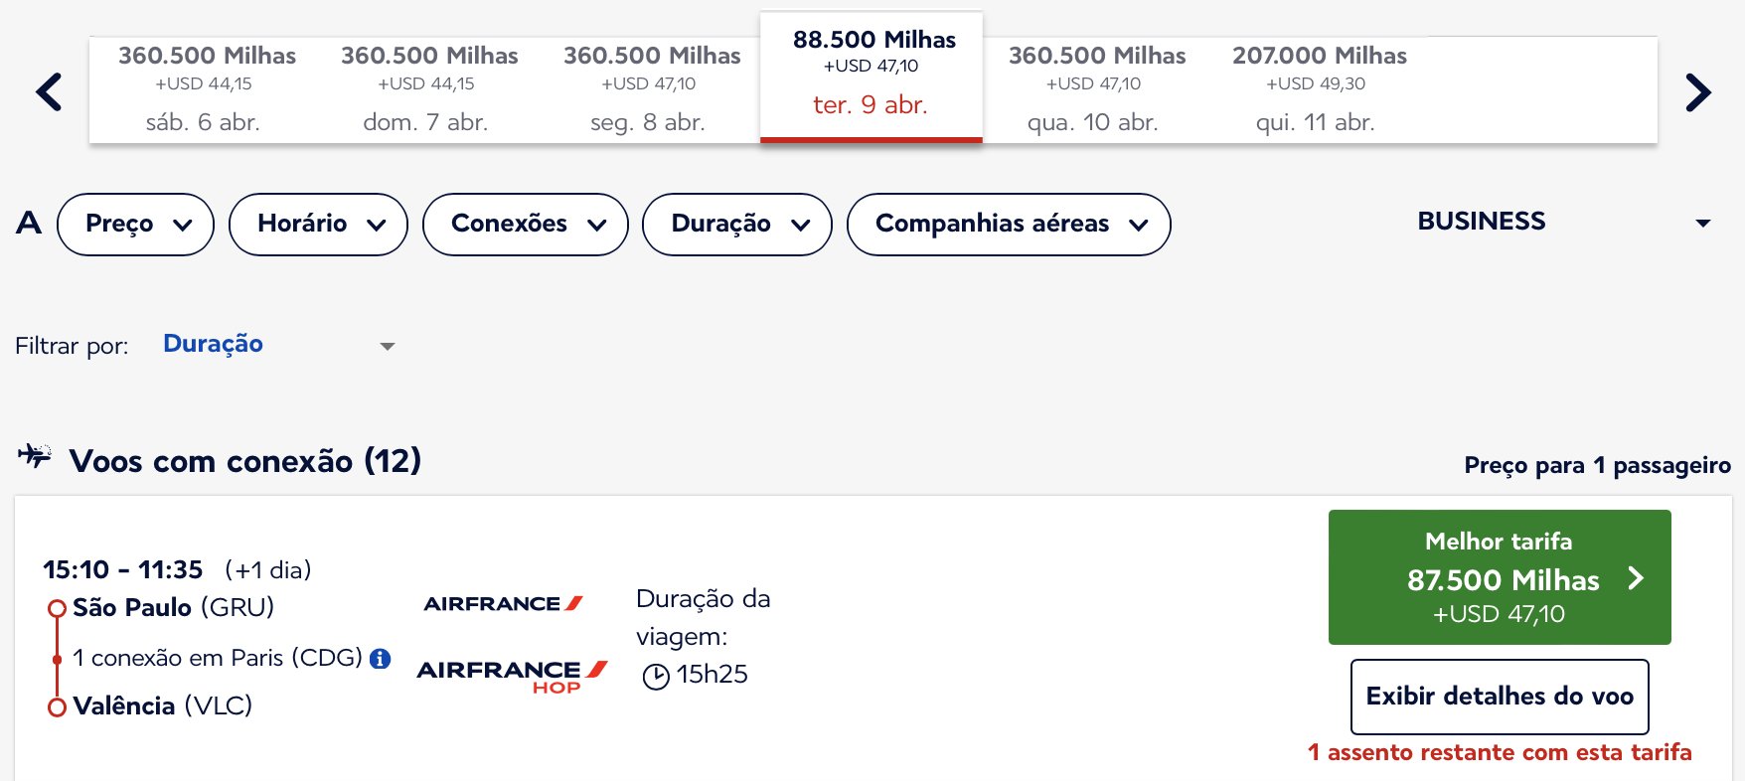Click the Air France HOP logo
Image resolution: width=1745 pixels, height=781 pixels.
(x=512, y=677)
